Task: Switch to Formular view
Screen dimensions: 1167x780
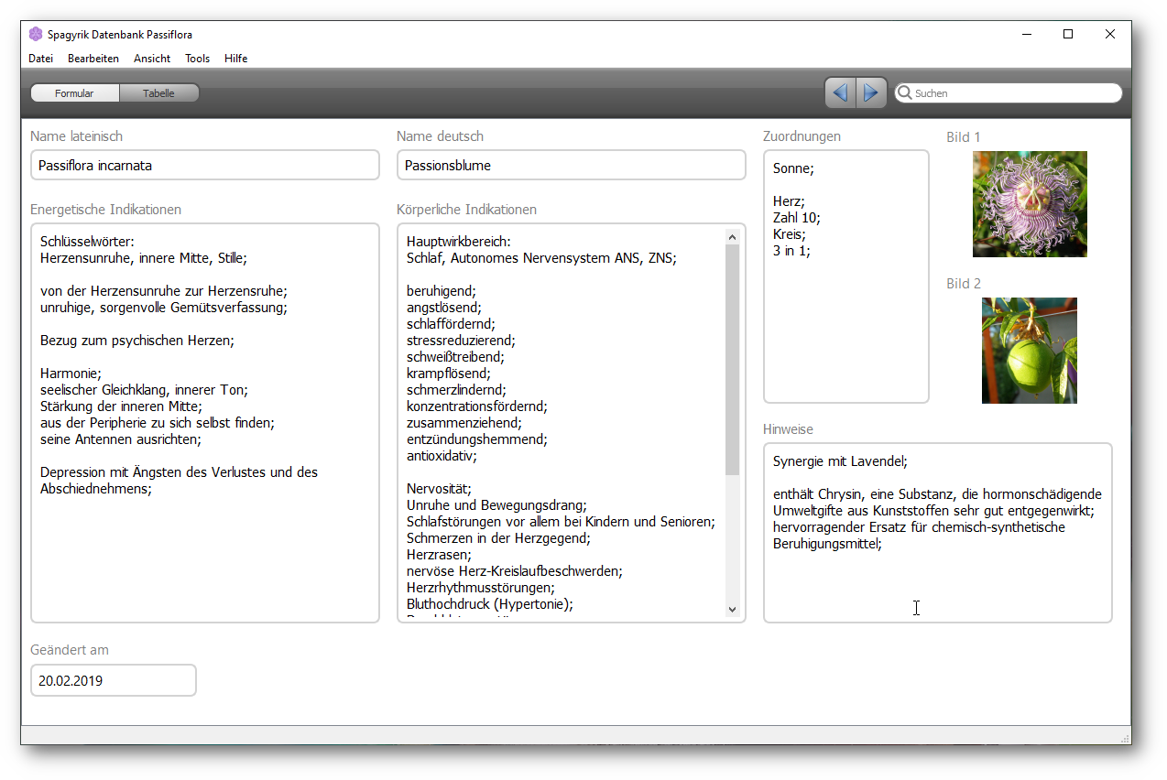Action: click(74, 93)
